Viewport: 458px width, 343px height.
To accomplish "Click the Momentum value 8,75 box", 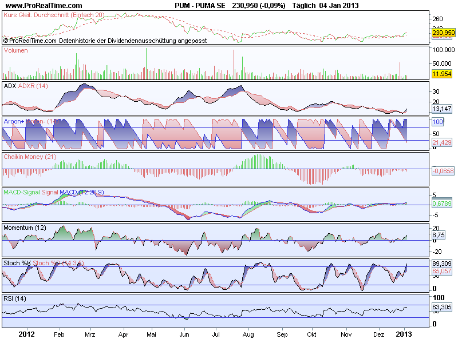I will (439, 235).
